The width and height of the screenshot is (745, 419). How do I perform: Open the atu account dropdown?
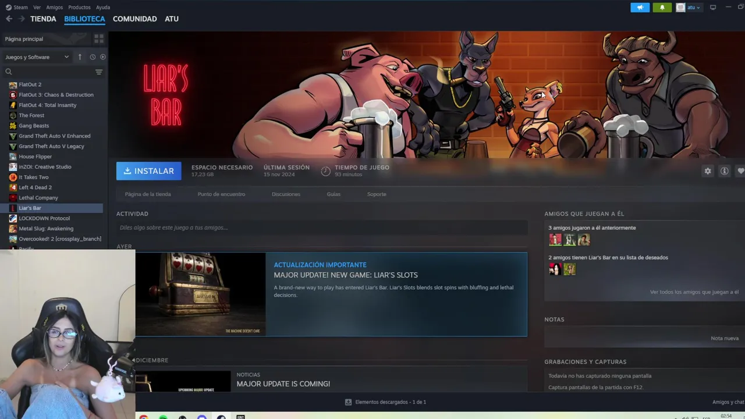689,8
